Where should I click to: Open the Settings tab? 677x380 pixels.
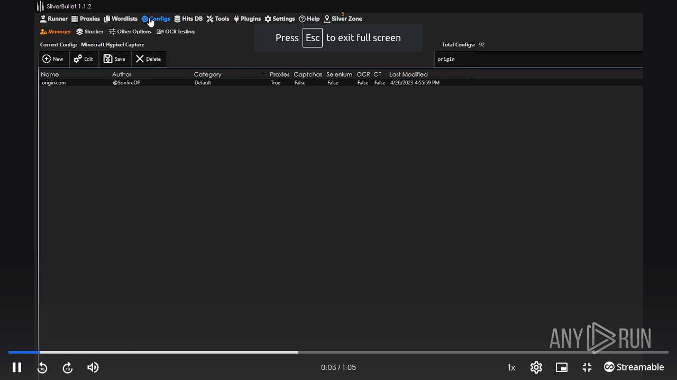280,18
